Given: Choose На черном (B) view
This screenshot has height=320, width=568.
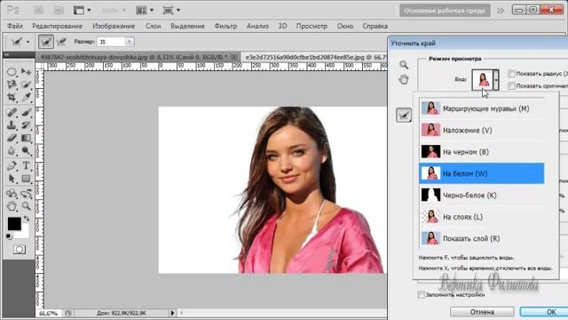Looking at the screenshot, I should tap(482, 152).
